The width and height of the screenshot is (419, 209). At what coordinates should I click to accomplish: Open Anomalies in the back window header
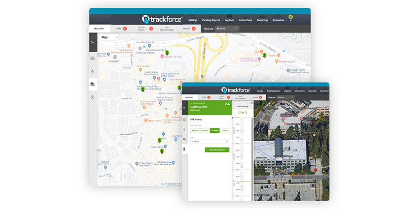(278, 18)
